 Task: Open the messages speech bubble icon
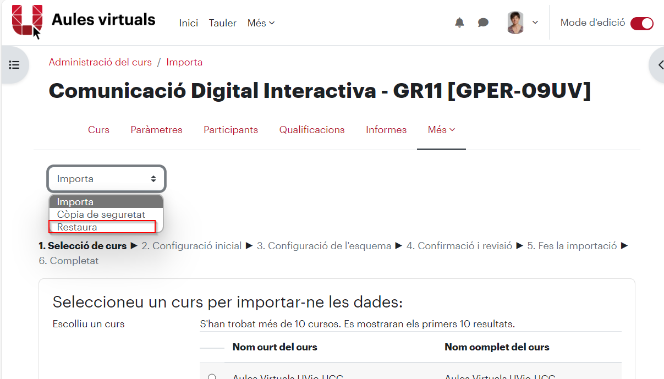click(483, 23)
